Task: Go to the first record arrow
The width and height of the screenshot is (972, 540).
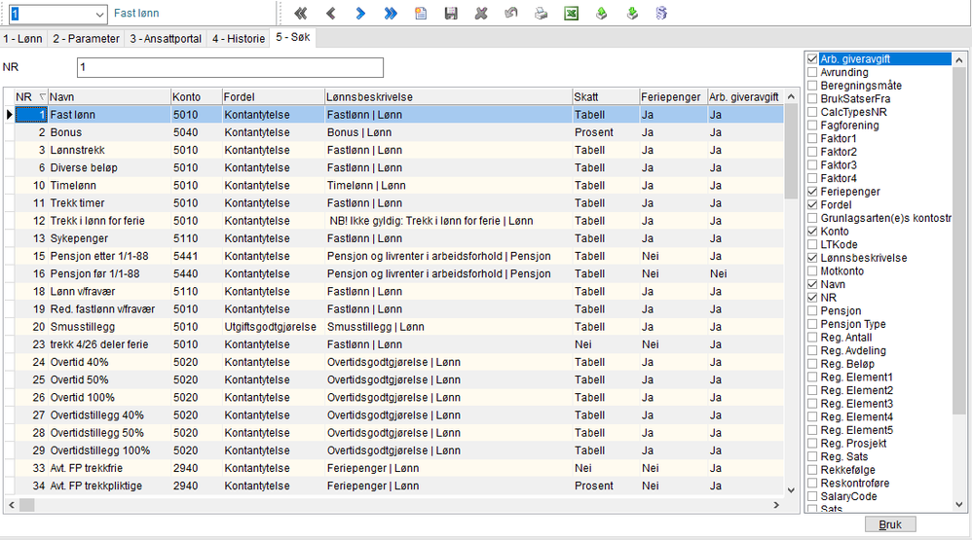Action: [301, 14]
